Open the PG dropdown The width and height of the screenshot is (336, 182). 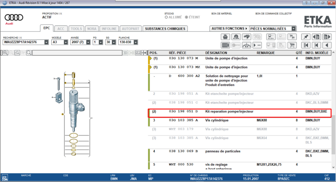100,42
